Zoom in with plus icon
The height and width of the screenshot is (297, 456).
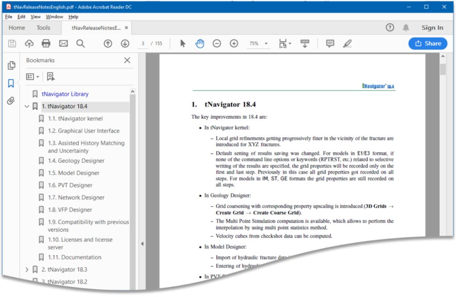pos(234,43)
